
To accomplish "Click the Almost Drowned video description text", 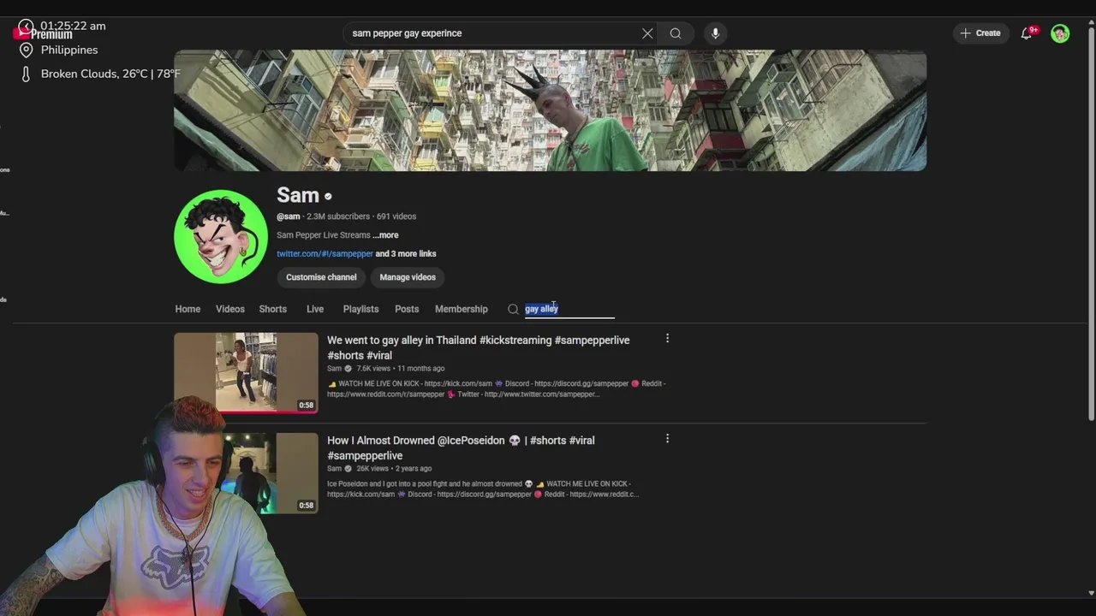I will coord(483,489).
